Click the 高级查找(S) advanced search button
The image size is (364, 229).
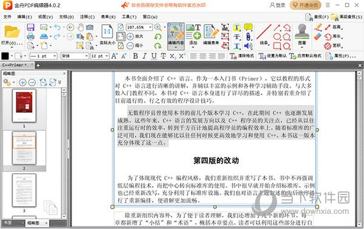(x=346, y=17)
